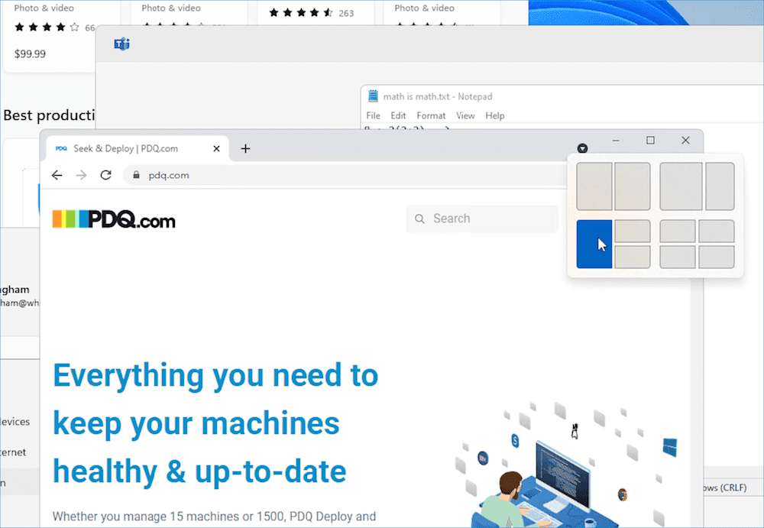This screenshot has width=764, height=528.
Task: Minimize the browser window
Action: 616,141
